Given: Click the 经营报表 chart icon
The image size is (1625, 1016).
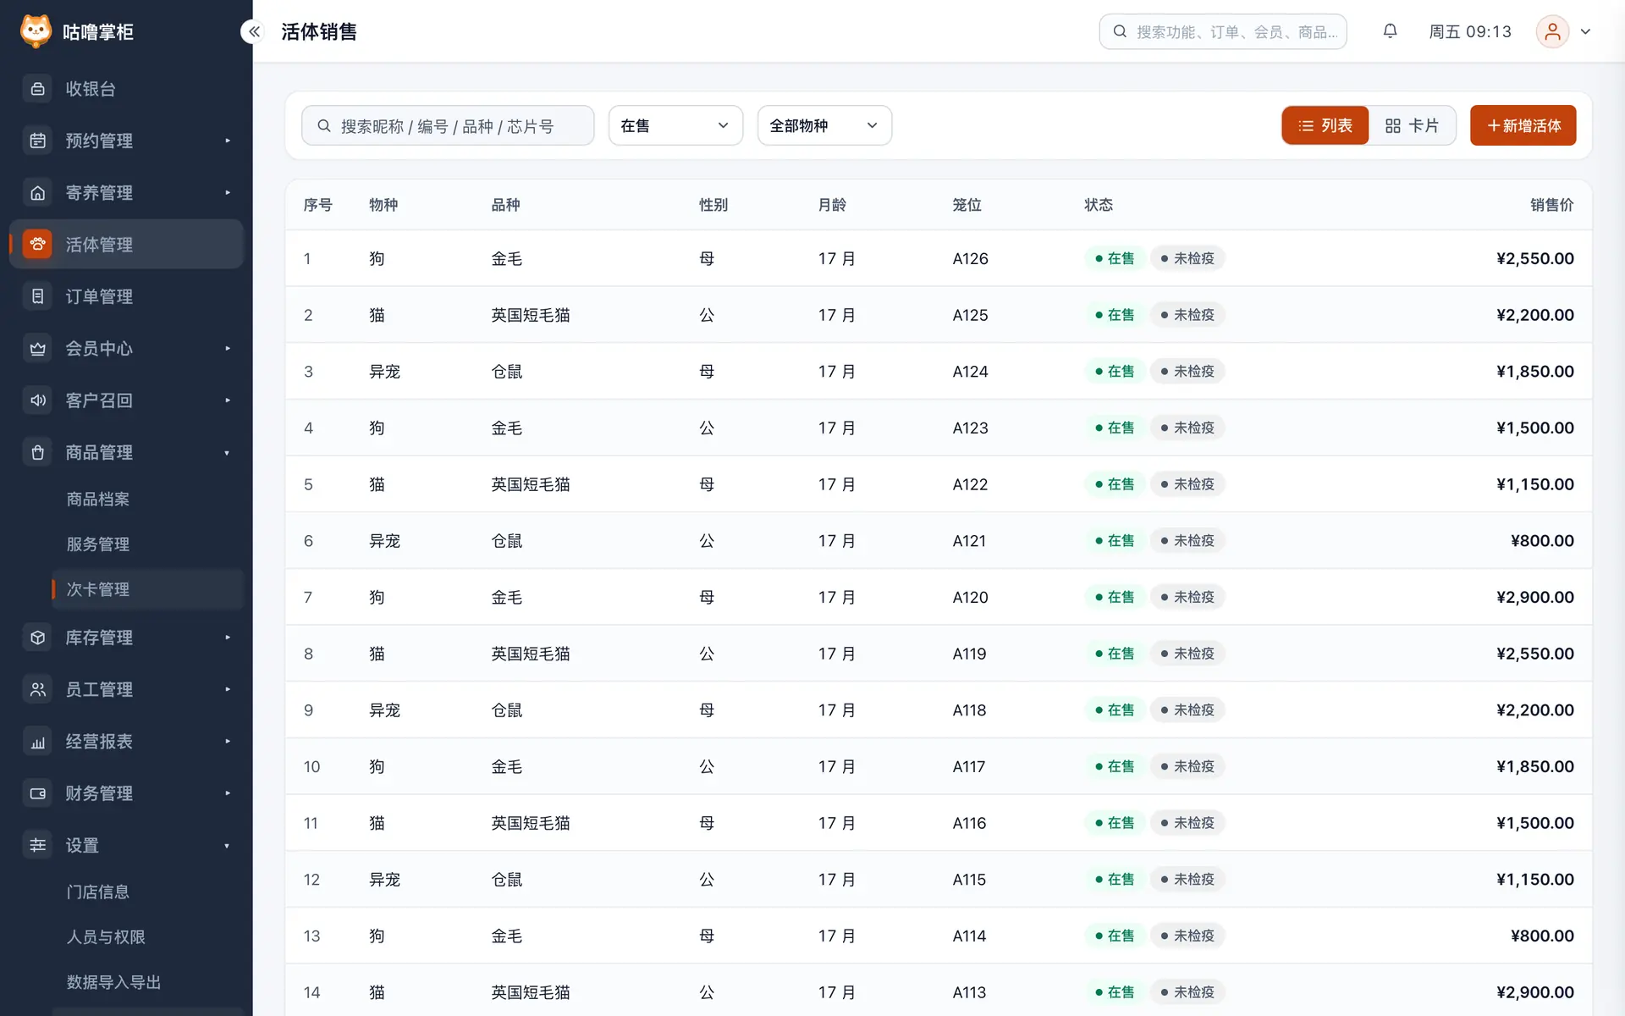Looking at the screenshot, I should tap(37, 742).
